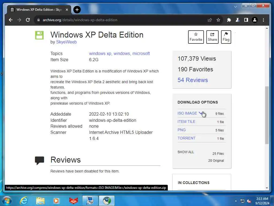Open Chrome Labs flask icon
This screenshot has height=206, width=274.
click(238, 20)
